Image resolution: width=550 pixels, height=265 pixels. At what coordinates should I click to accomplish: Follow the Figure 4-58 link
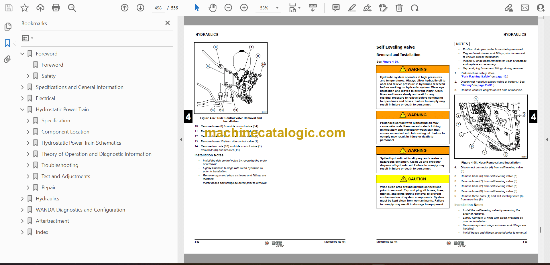[x=390, y=62]
